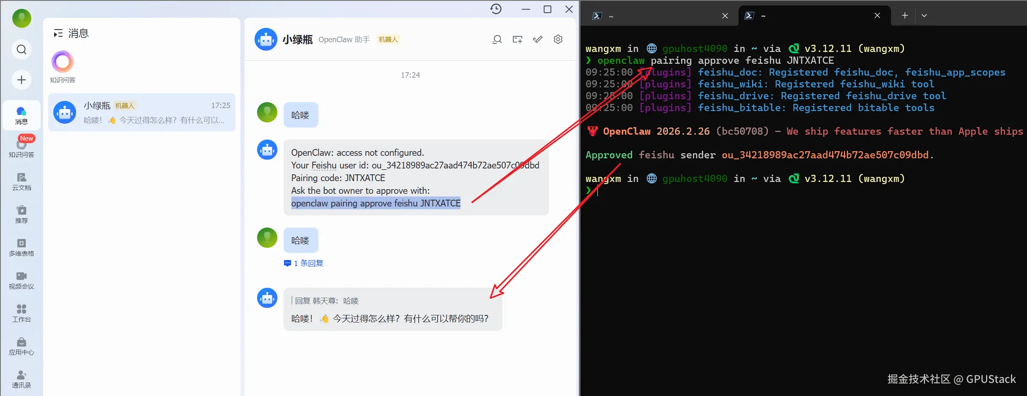Click the 'Approved feishu sender' output line

tap(759, 155)
